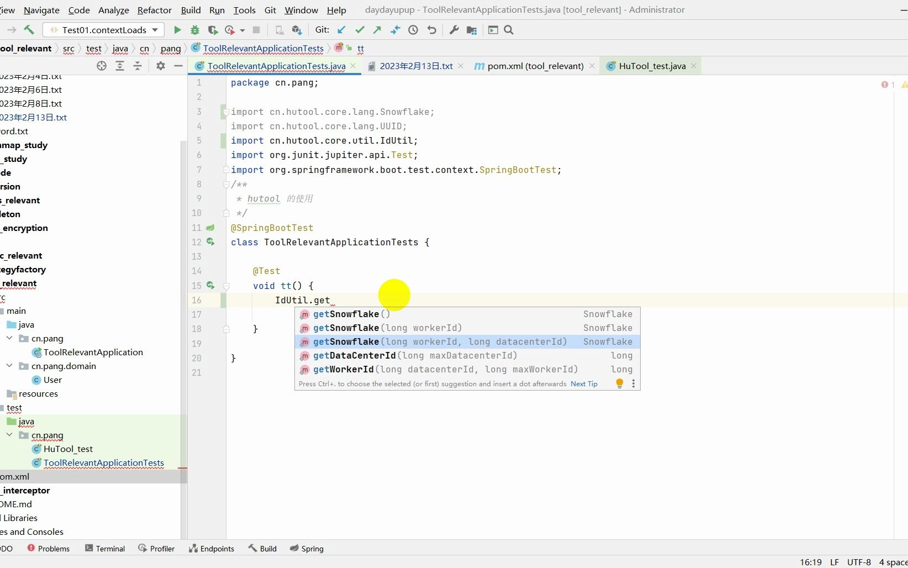Open Git compare with branch icon
The image size is (908, 568).
coord(395,30)
